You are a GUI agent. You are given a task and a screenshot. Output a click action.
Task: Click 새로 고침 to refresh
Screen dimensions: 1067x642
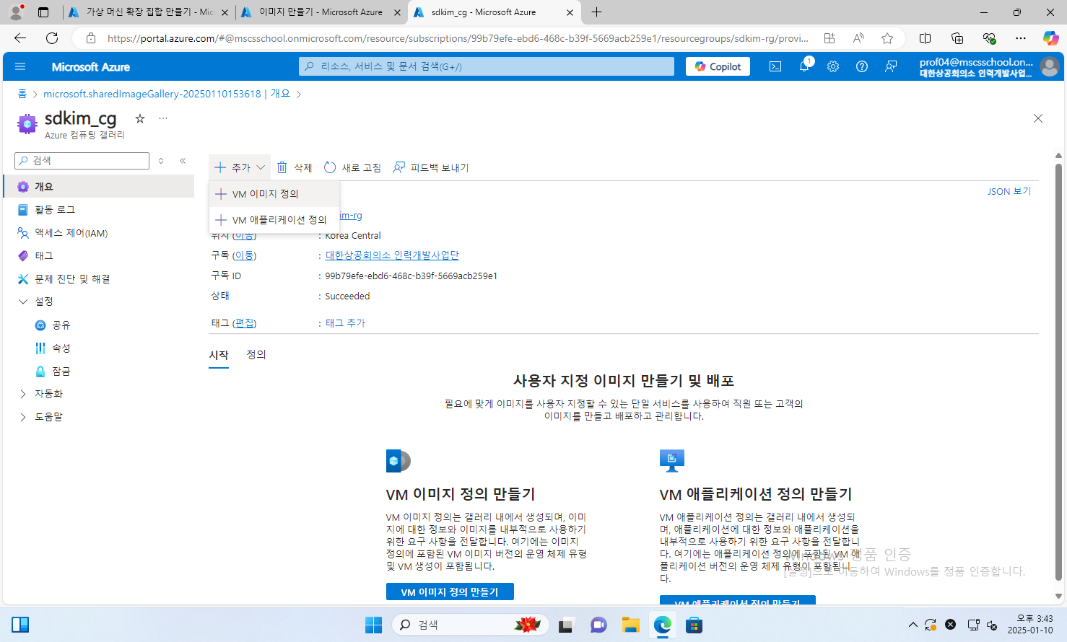point(352,167)
